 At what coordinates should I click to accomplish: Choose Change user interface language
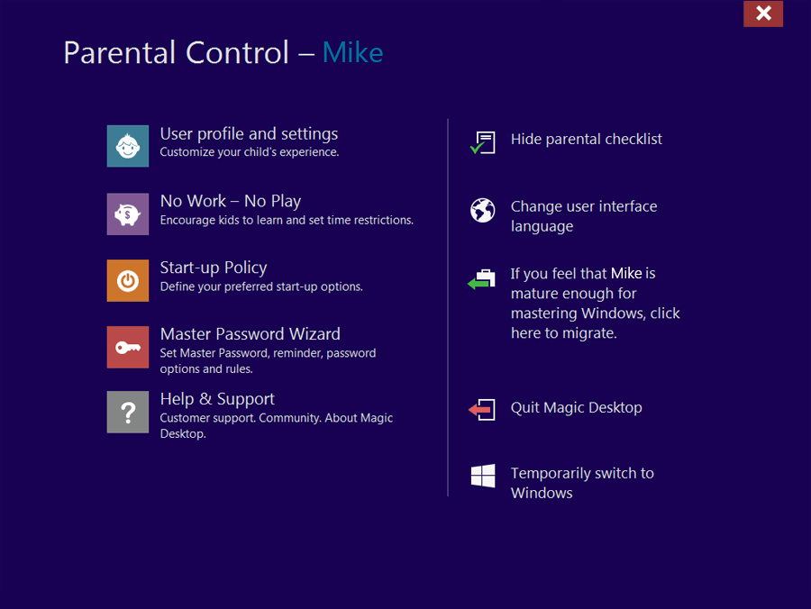[x=584, y=216]
